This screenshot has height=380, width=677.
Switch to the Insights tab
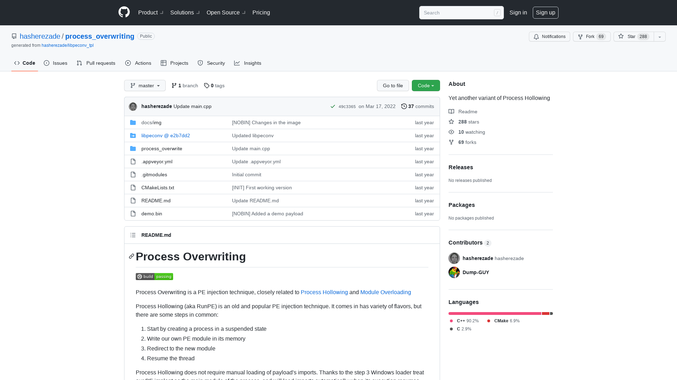(x=248, y=63)
